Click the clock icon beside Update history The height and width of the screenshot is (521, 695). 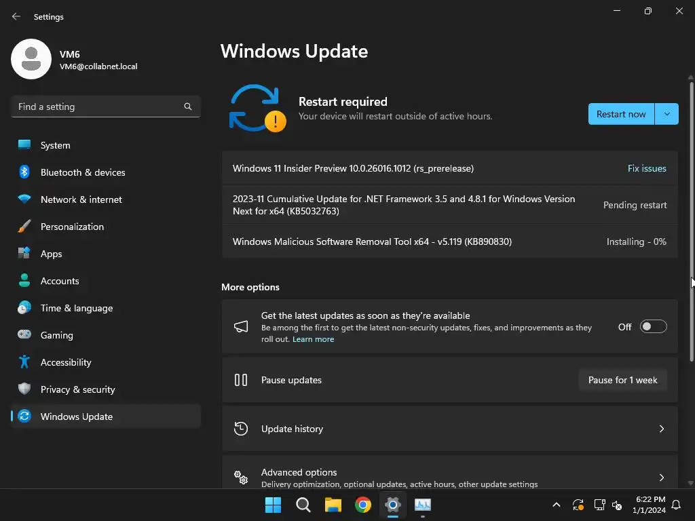[x=241, y=429]
